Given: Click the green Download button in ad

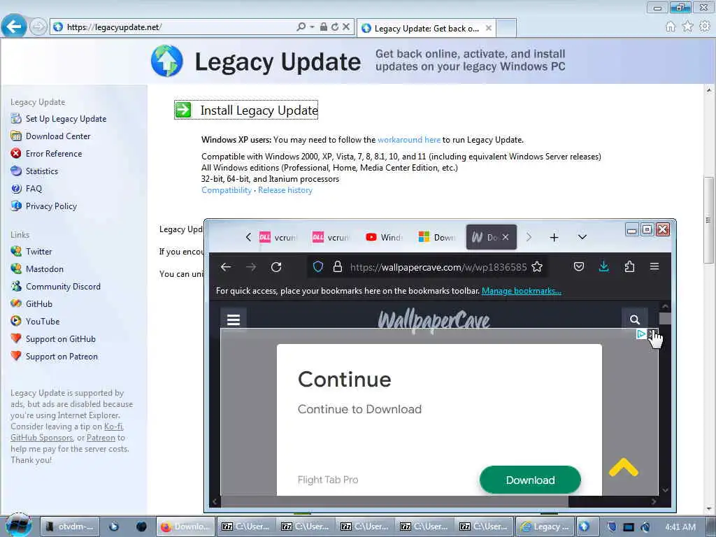Looking at the screenshot, I should (530, 480).
